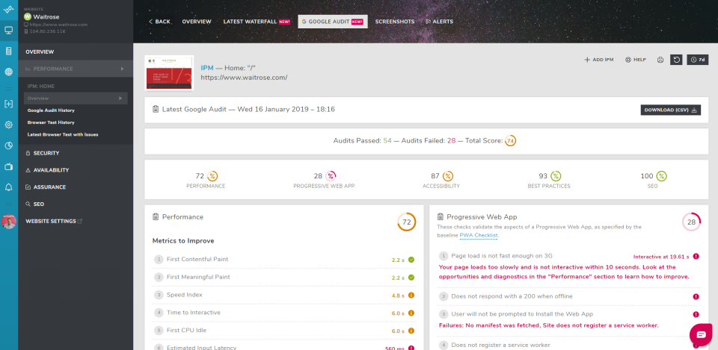Open the Assurance section
Image resolution: width=718 pixels, height=350 pixels.
[46, 187]
